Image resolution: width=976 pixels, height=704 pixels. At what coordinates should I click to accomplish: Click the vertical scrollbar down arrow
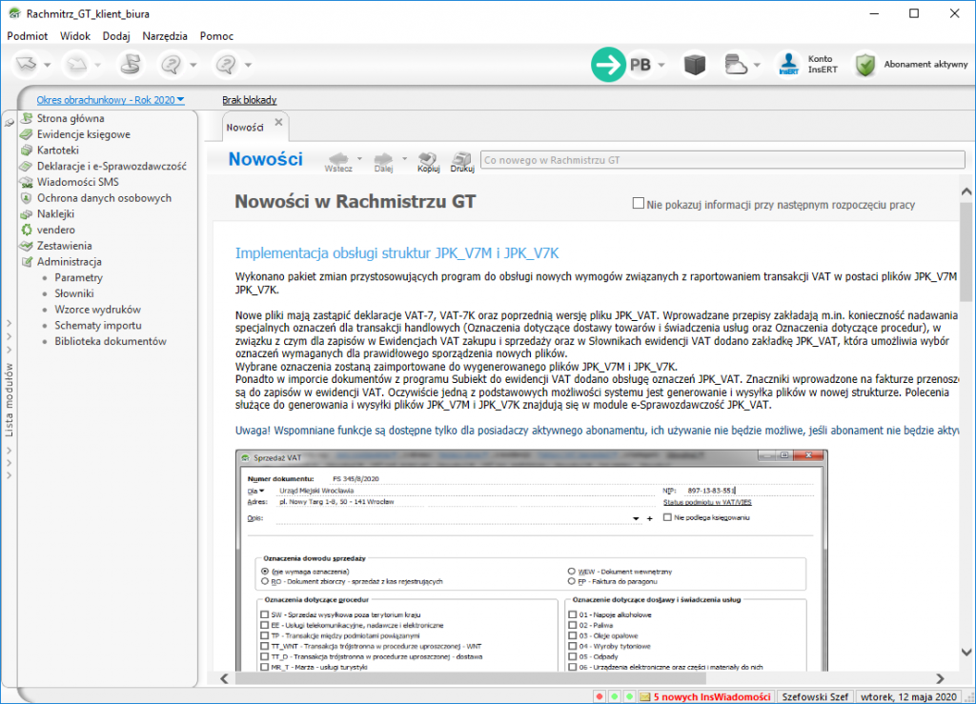966,652
